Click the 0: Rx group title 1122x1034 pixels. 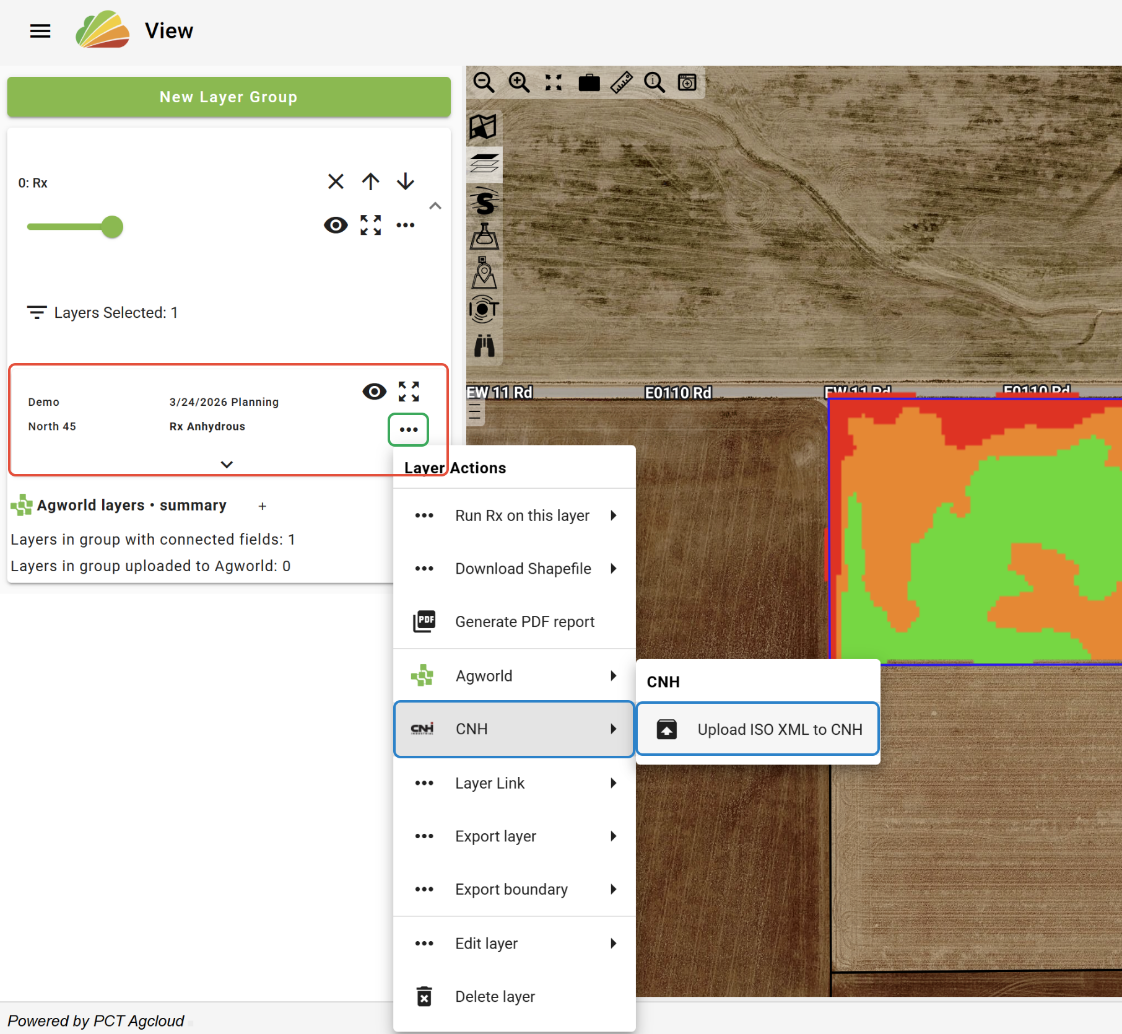(x=33, y=183)
